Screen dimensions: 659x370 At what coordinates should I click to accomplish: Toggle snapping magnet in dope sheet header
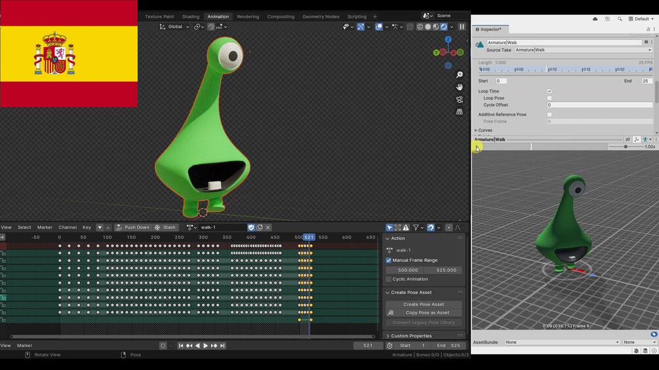click(x=431, y=227)
